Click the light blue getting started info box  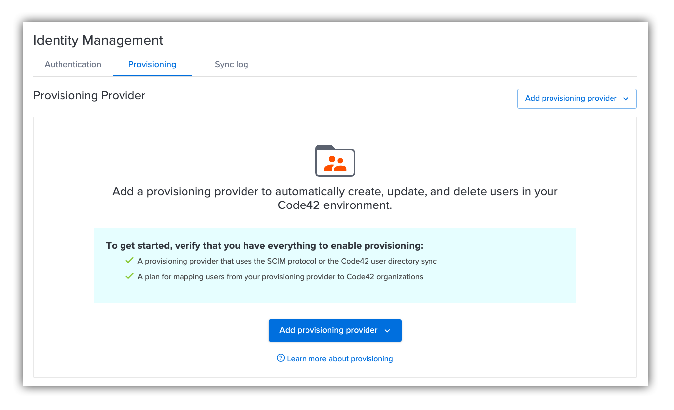[x=335, y=266]
